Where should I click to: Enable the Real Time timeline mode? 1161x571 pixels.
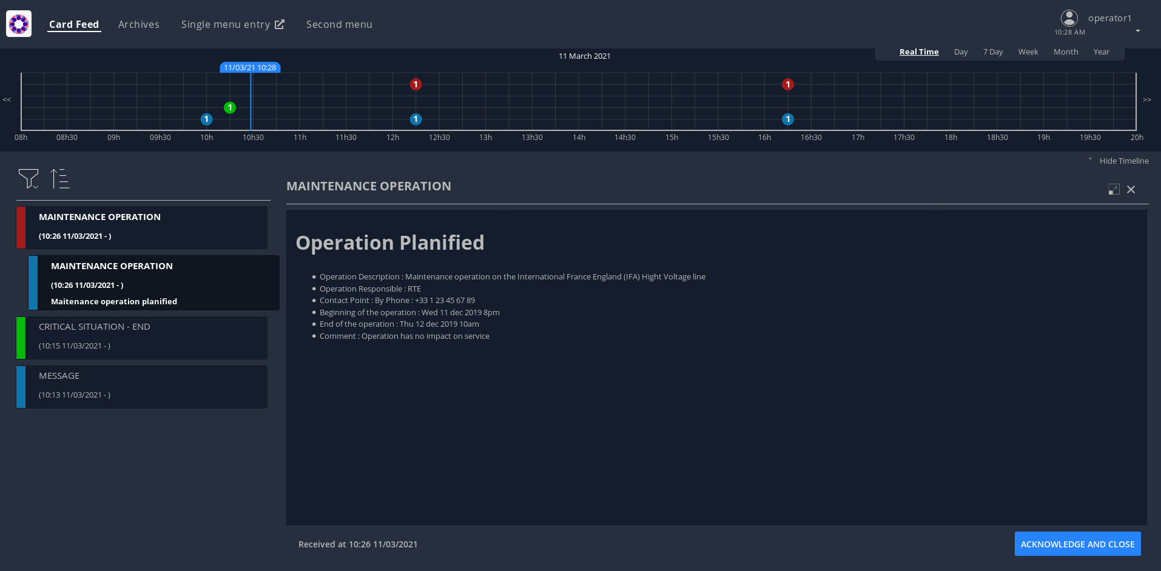coord(918,52)
